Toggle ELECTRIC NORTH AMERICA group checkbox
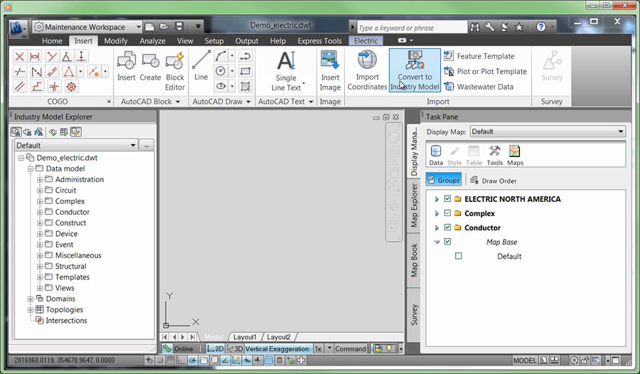 coord(447,199)
